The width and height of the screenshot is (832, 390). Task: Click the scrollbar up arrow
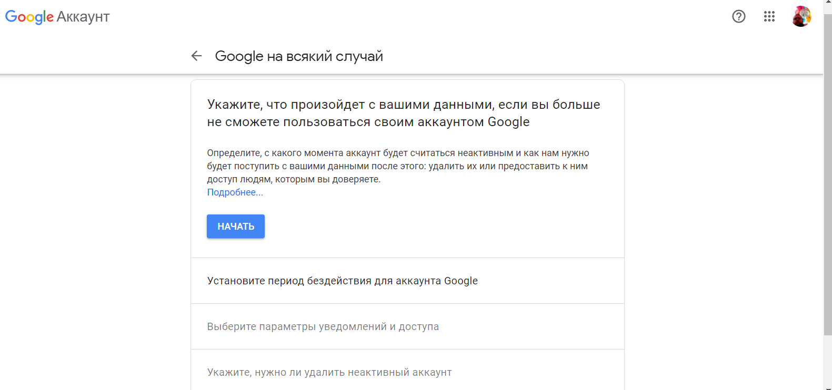[828, 3]
